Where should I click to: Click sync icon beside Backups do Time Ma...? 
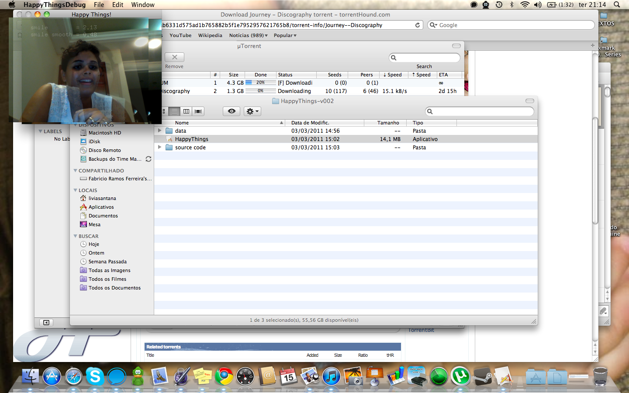point(149,159)
